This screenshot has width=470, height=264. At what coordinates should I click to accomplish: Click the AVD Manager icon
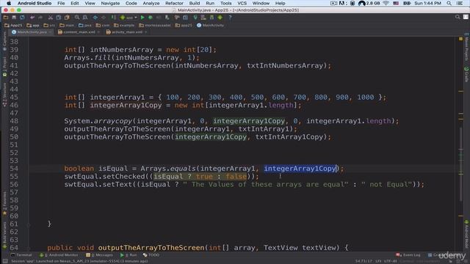pos(203,18)
